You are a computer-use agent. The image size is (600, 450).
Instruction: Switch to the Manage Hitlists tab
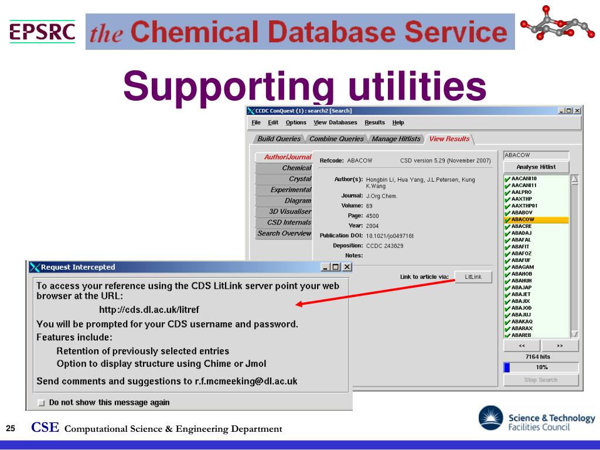click(x=396, y=139)
